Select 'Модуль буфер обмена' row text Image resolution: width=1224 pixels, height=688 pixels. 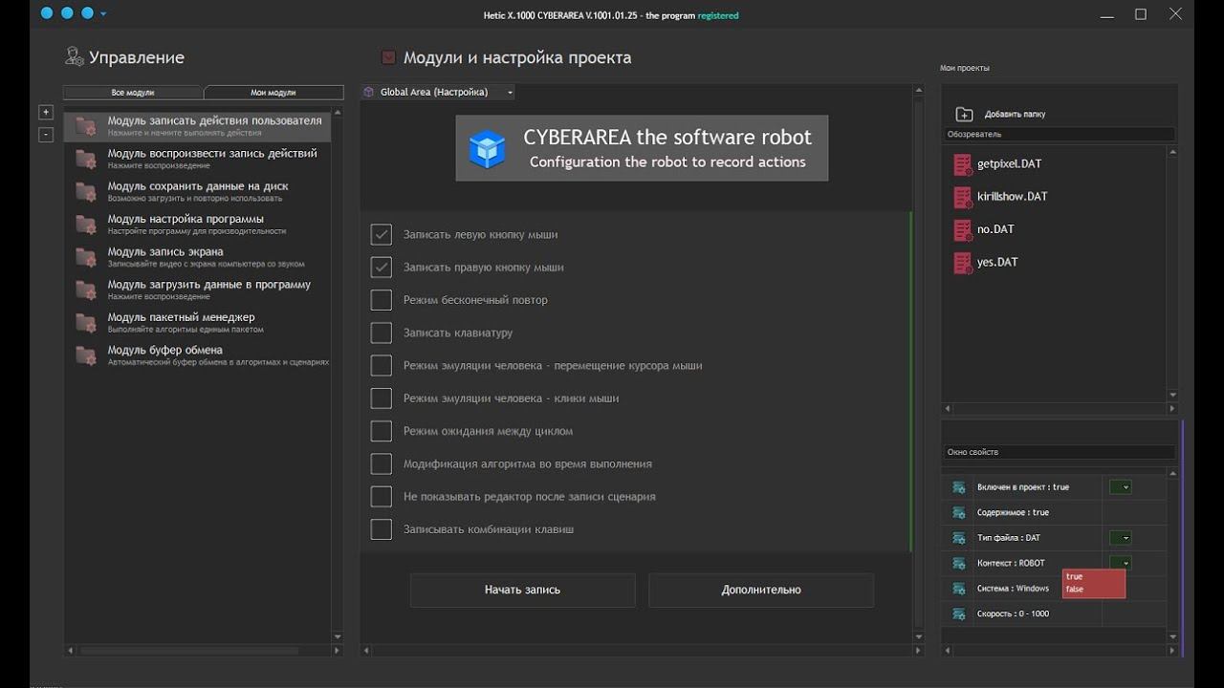point(165,350)
